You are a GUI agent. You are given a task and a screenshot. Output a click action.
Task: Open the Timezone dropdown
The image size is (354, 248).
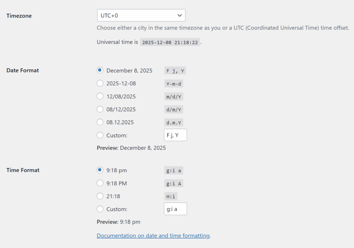[x=141, y=15]
